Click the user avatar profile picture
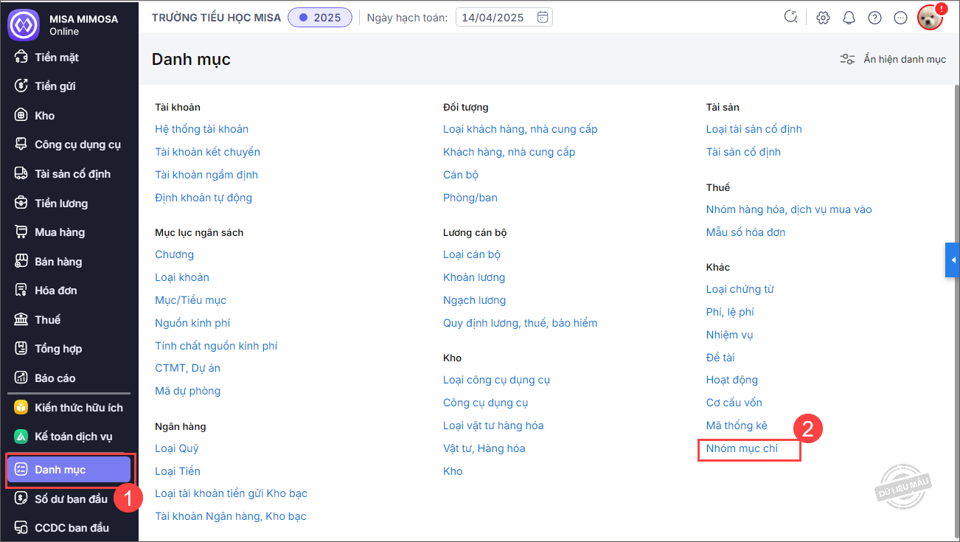Viewport: 960px width, 542px height. pyautogui.click(x=930, y=18)
